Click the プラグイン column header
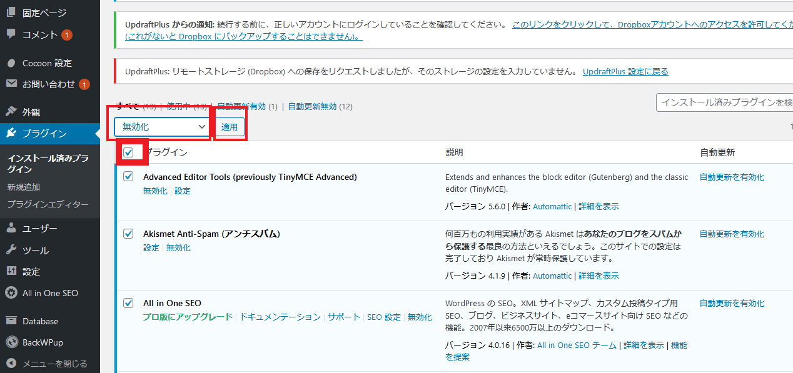This screenshot has height=373, width=793. click(166, 152)
